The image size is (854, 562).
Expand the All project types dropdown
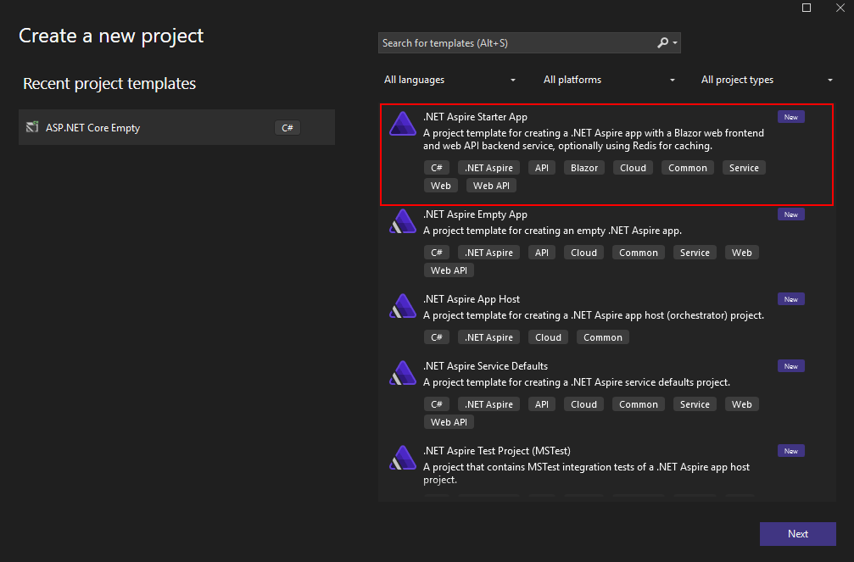[767, 80]
